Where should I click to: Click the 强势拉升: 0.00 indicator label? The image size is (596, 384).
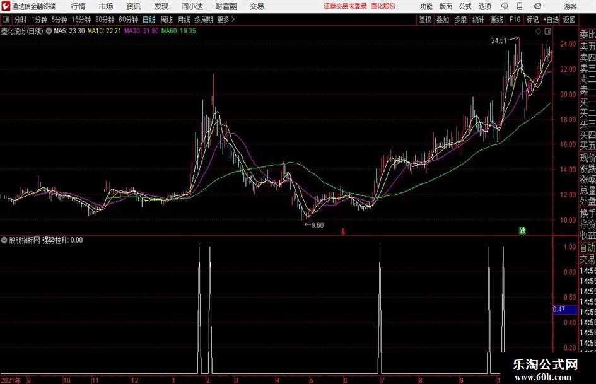(62, 240)
